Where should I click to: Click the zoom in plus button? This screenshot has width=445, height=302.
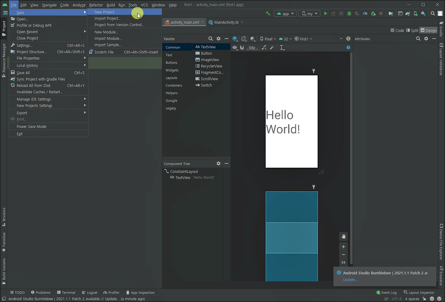(x=343, y=247)
